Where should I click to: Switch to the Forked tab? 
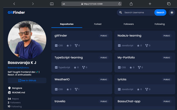pyautogui.click(x=98, y=24)
